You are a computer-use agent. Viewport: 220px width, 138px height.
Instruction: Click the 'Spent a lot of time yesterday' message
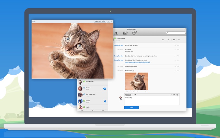point(141,56)
